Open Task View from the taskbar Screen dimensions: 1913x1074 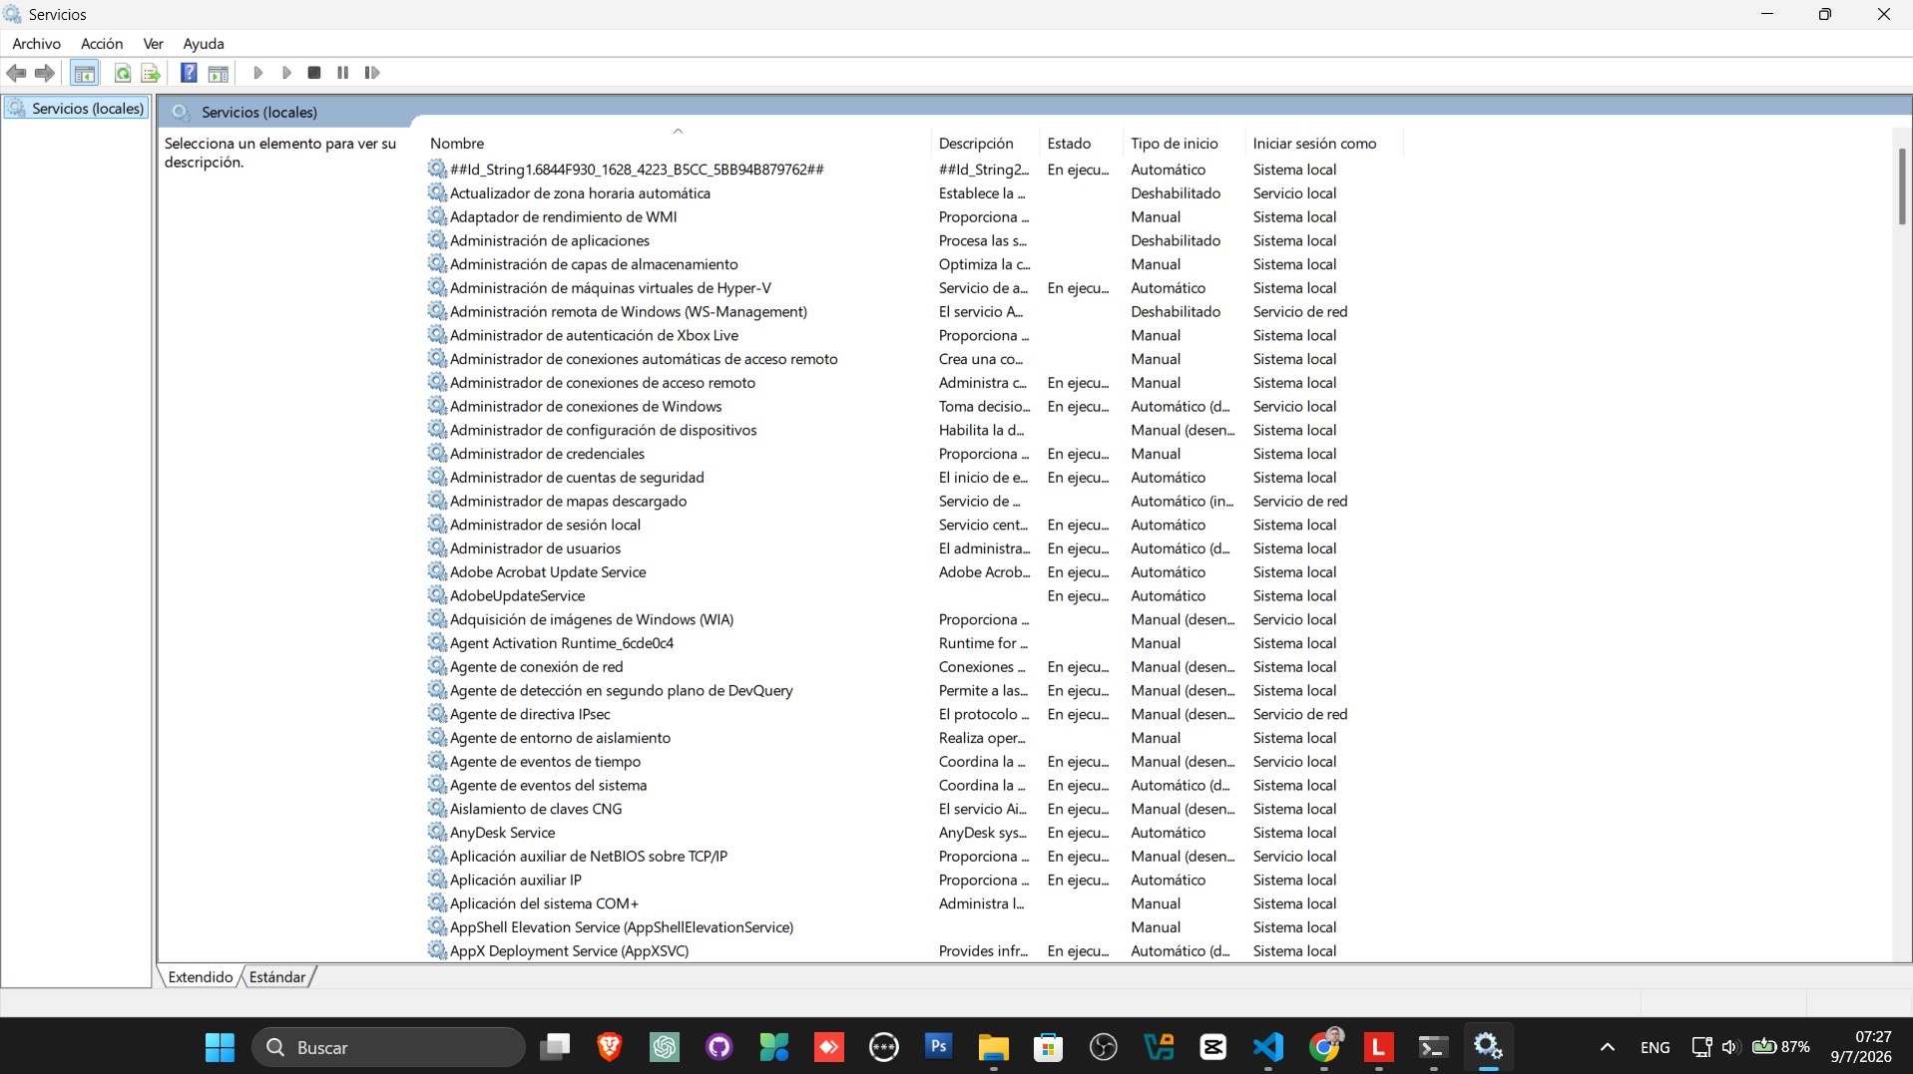[555, 1047]
